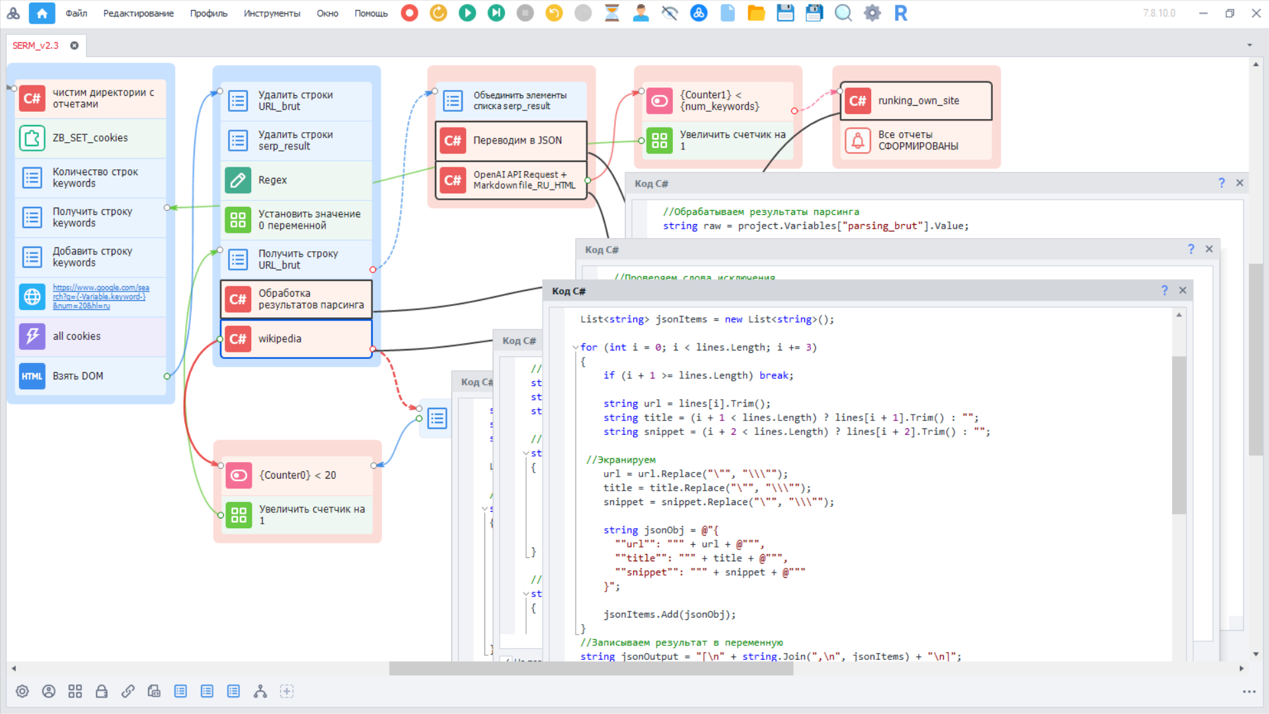Click the four-squares icon in bottom bar

coord(75,692)
